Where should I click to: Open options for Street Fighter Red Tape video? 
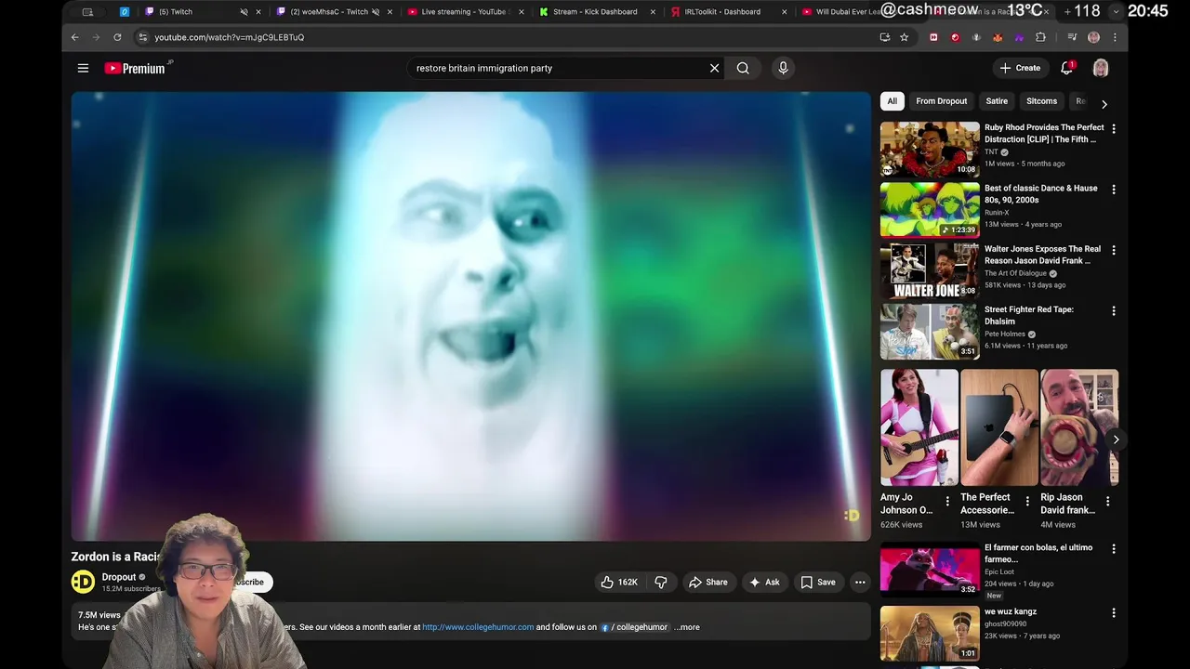click(1113, 311)
